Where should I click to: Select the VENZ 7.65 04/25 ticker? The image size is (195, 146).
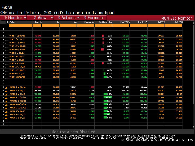tap(17, 57)
